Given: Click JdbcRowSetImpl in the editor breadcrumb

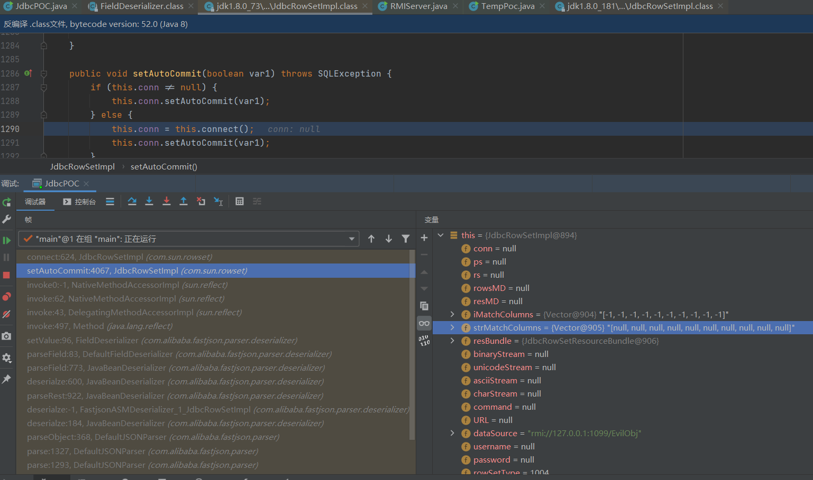Looking at the screenshot, I should pos(82,167).
